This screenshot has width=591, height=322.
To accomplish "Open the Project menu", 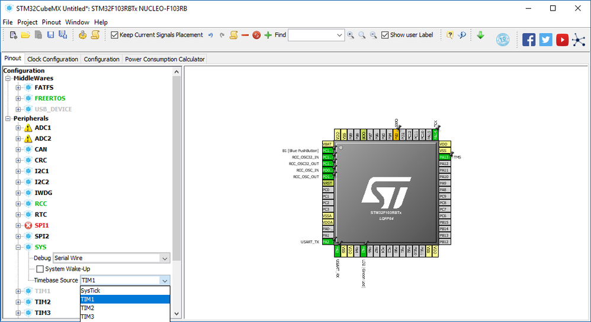I will 27,22.
